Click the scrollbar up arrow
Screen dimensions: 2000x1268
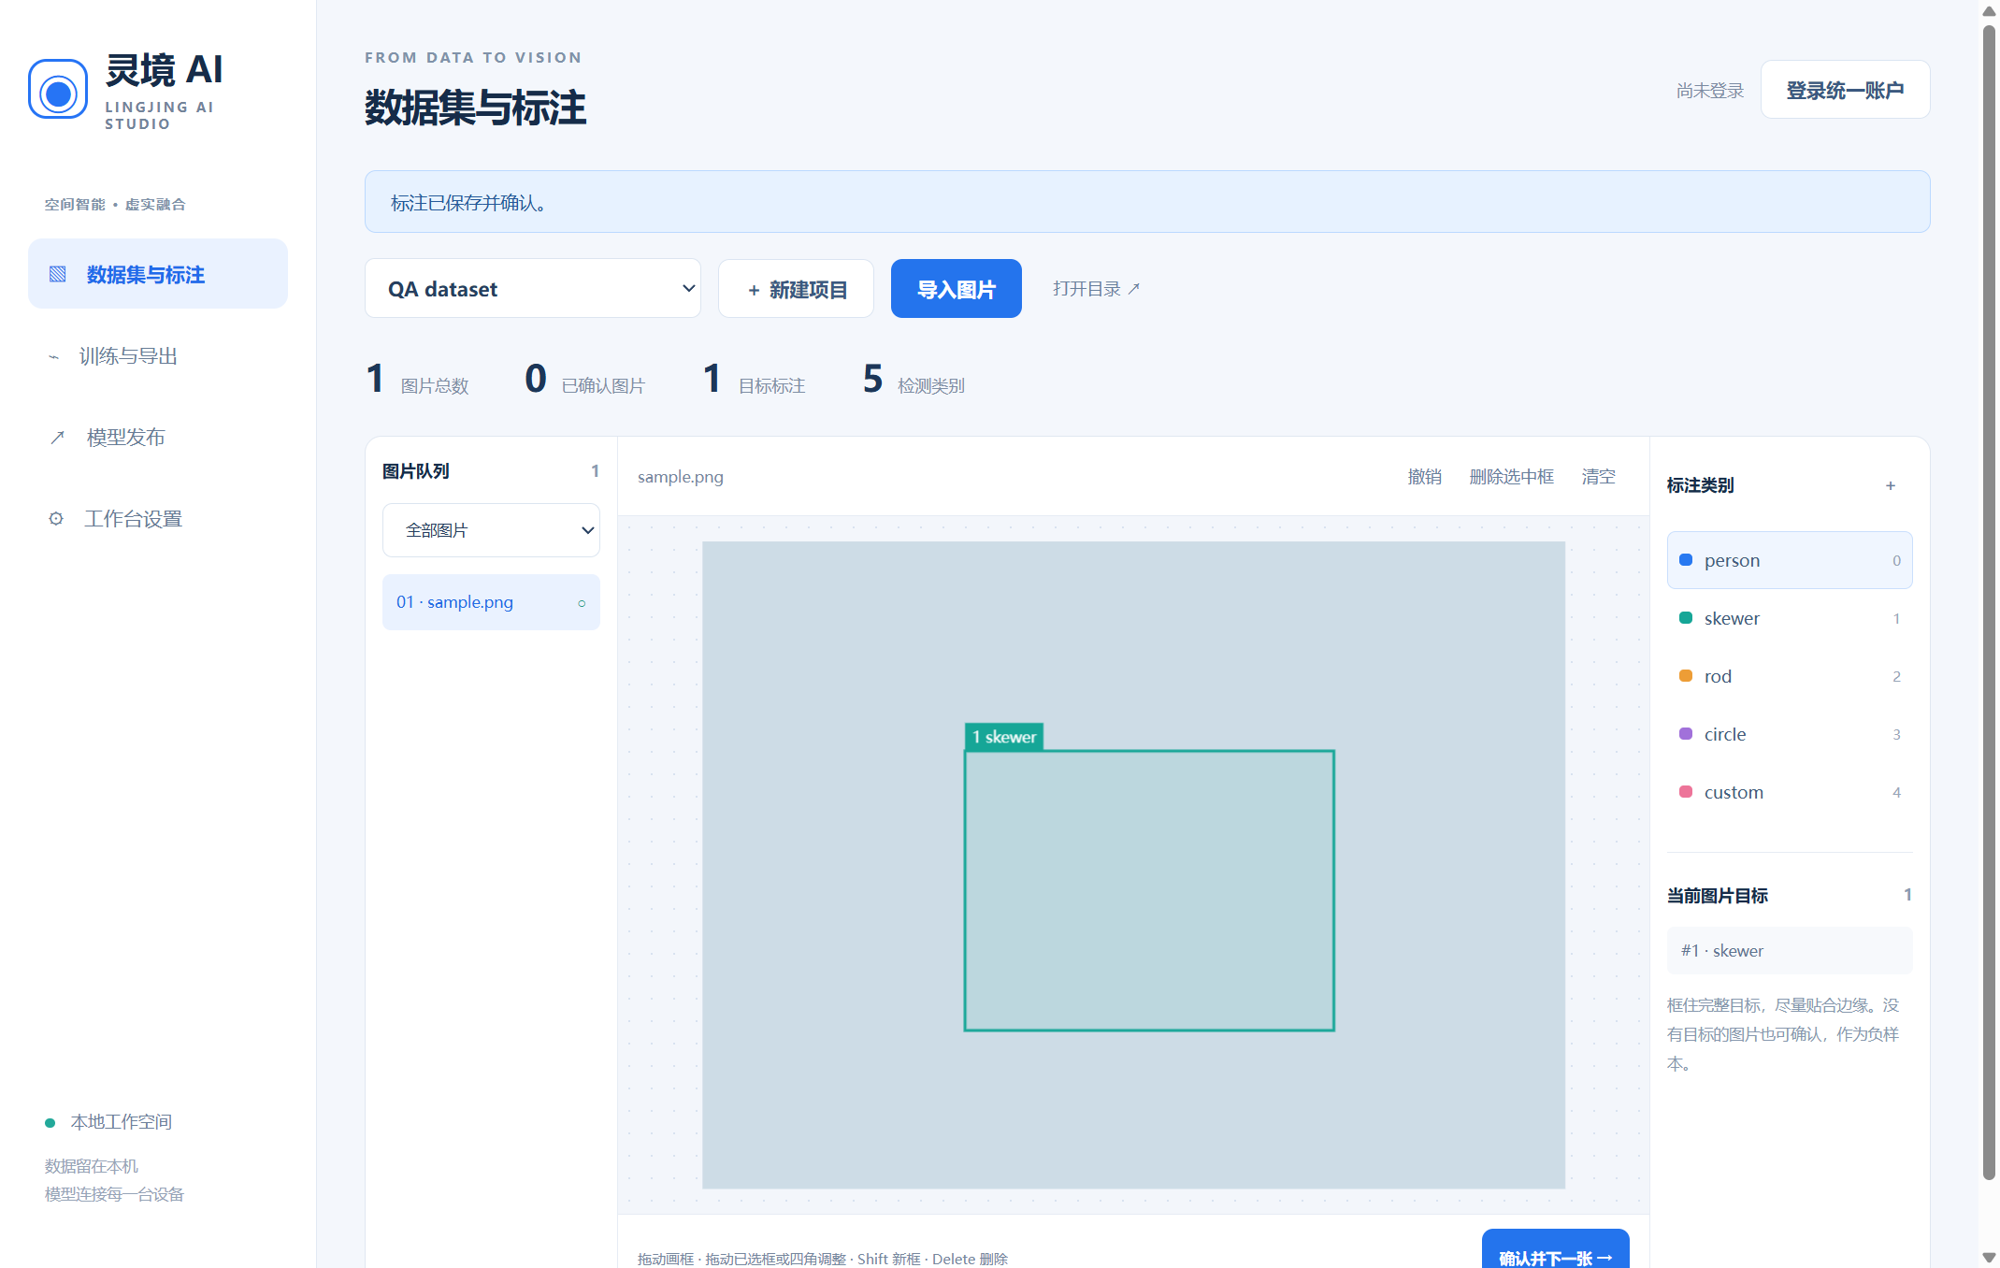point(1989,11)
